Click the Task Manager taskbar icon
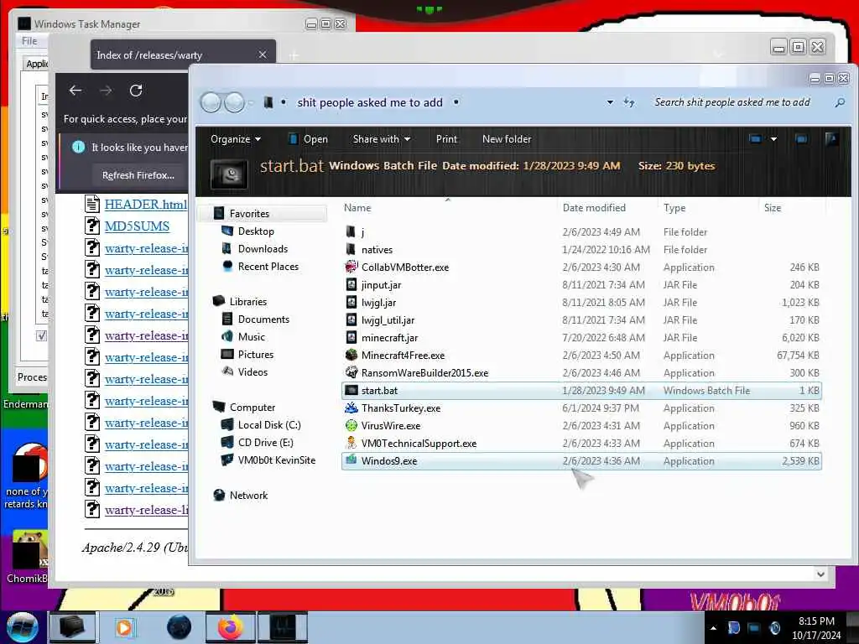Viewport: 859px width, 644px height. pyautogui.click(x=282, y=627)
